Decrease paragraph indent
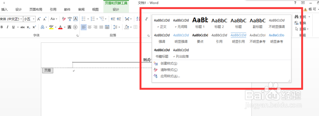This screenshot has height=116, width=319. (113, 19)
